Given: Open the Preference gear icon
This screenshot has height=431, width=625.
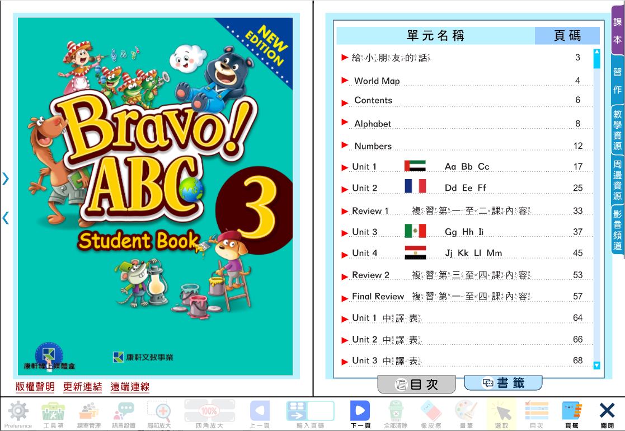Looking at the screenshot, I should (18, 415).
